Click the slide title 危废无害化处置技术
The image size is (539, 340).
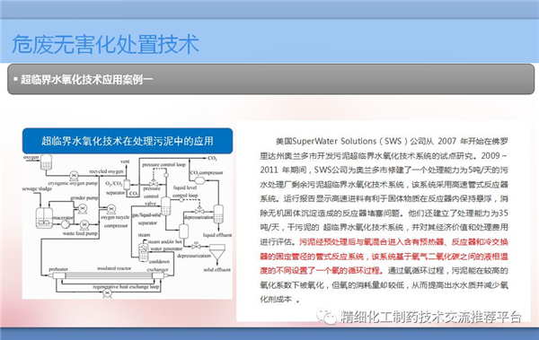105,44
